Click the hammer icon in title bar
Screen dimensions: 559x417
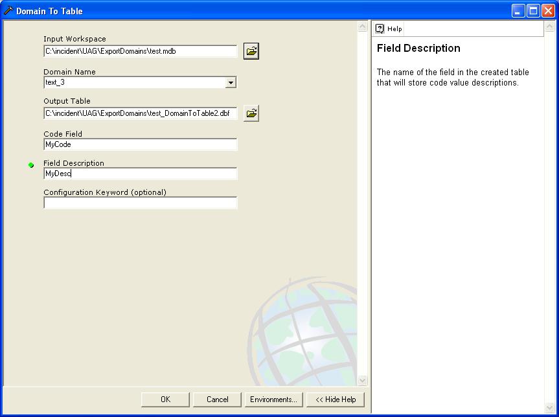tap(8, 11)
